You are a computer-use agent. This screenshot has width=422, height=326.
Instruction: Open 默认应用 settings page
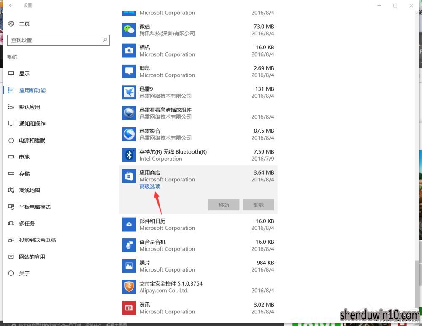[30, 107]
